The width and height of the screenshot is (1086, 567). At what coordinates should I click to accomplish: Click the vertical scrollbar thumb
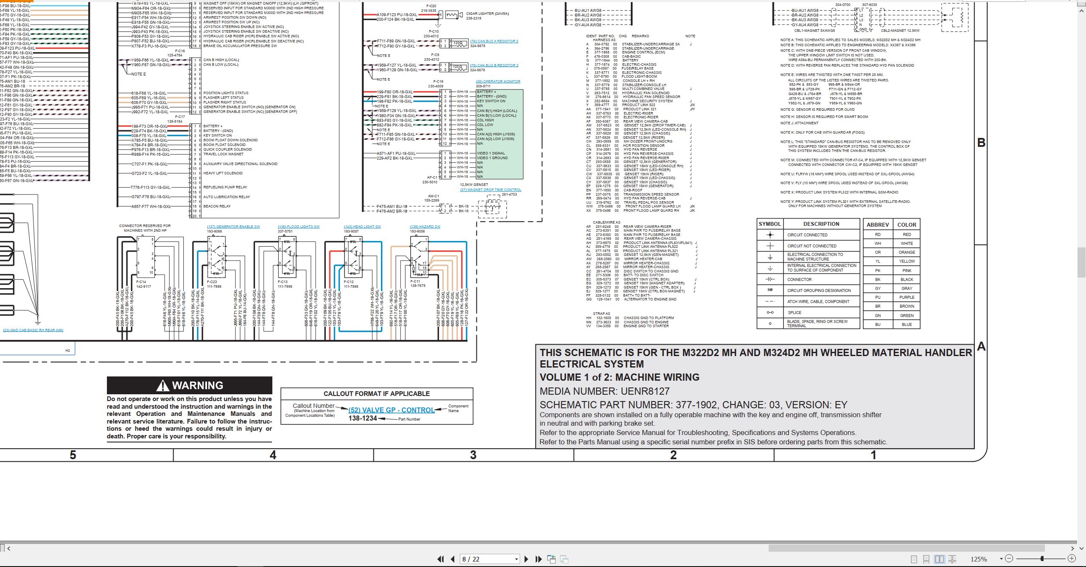[x=1082, y=262]
